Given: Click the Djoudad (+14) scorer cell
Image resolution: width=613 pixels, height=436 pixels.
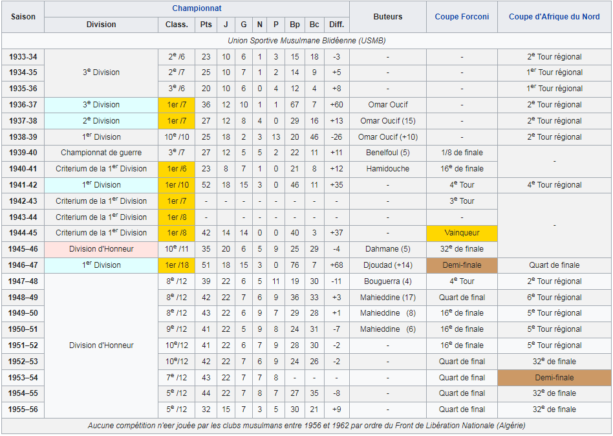Looking at the screenshot, I should click(388, 265).
